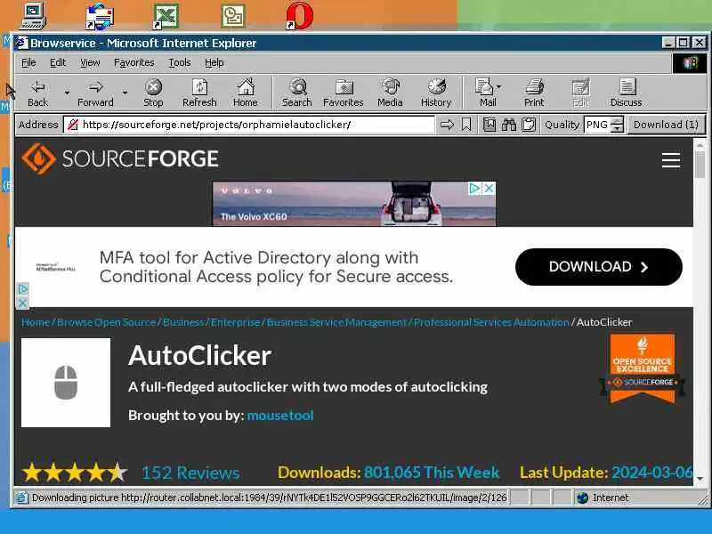
Task: Click the vertical scrollbar thumb
Action: click(x=700, y=165)
